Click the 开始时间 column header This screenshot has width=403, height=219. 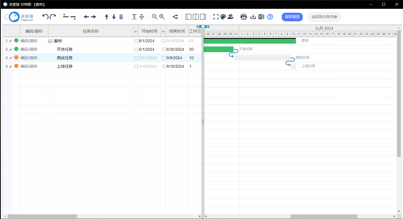pyautogui.click(x=149, y=31)
